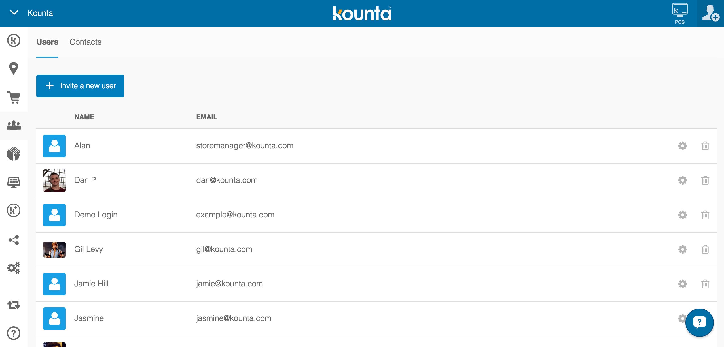Click Demo Login's default avatar
The height and width of the screenshot is (347, 724).
coord(54,215)
